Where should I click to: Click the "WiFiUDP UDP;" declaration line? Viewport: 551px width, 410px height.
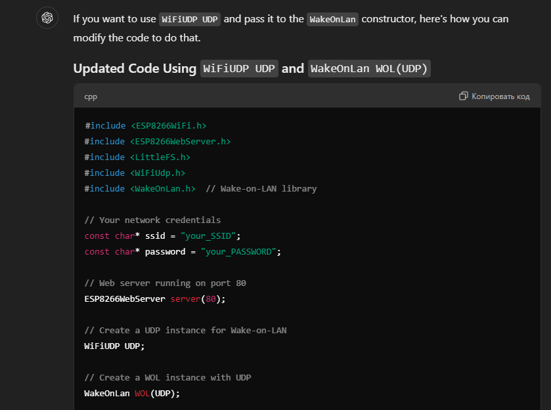pyautogui.click(x=114, y=346)
